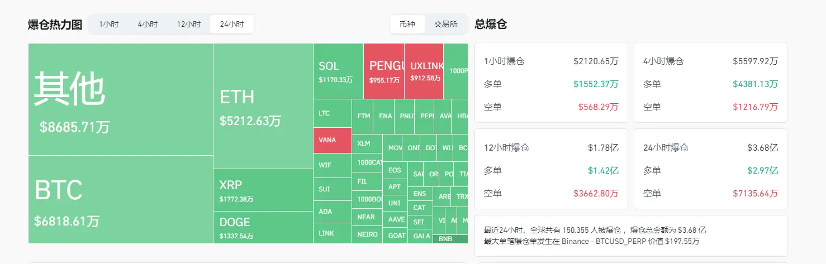Click the 12小时爆仓 summary card

pos(550,169)
